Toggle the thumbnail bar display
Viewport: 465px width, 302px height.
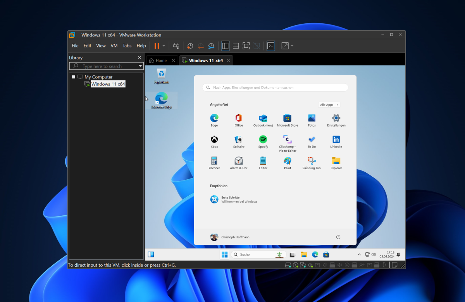point(236,45)
